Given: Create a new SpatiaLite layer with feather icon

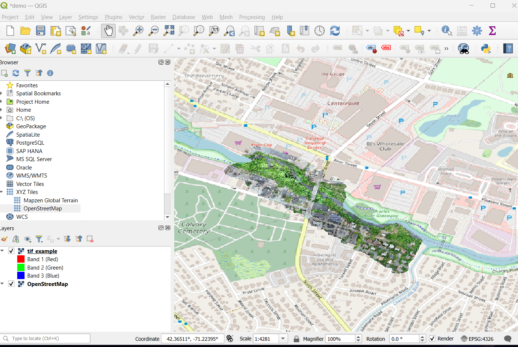Looking at the screenshot, I should tap(56, 49).
